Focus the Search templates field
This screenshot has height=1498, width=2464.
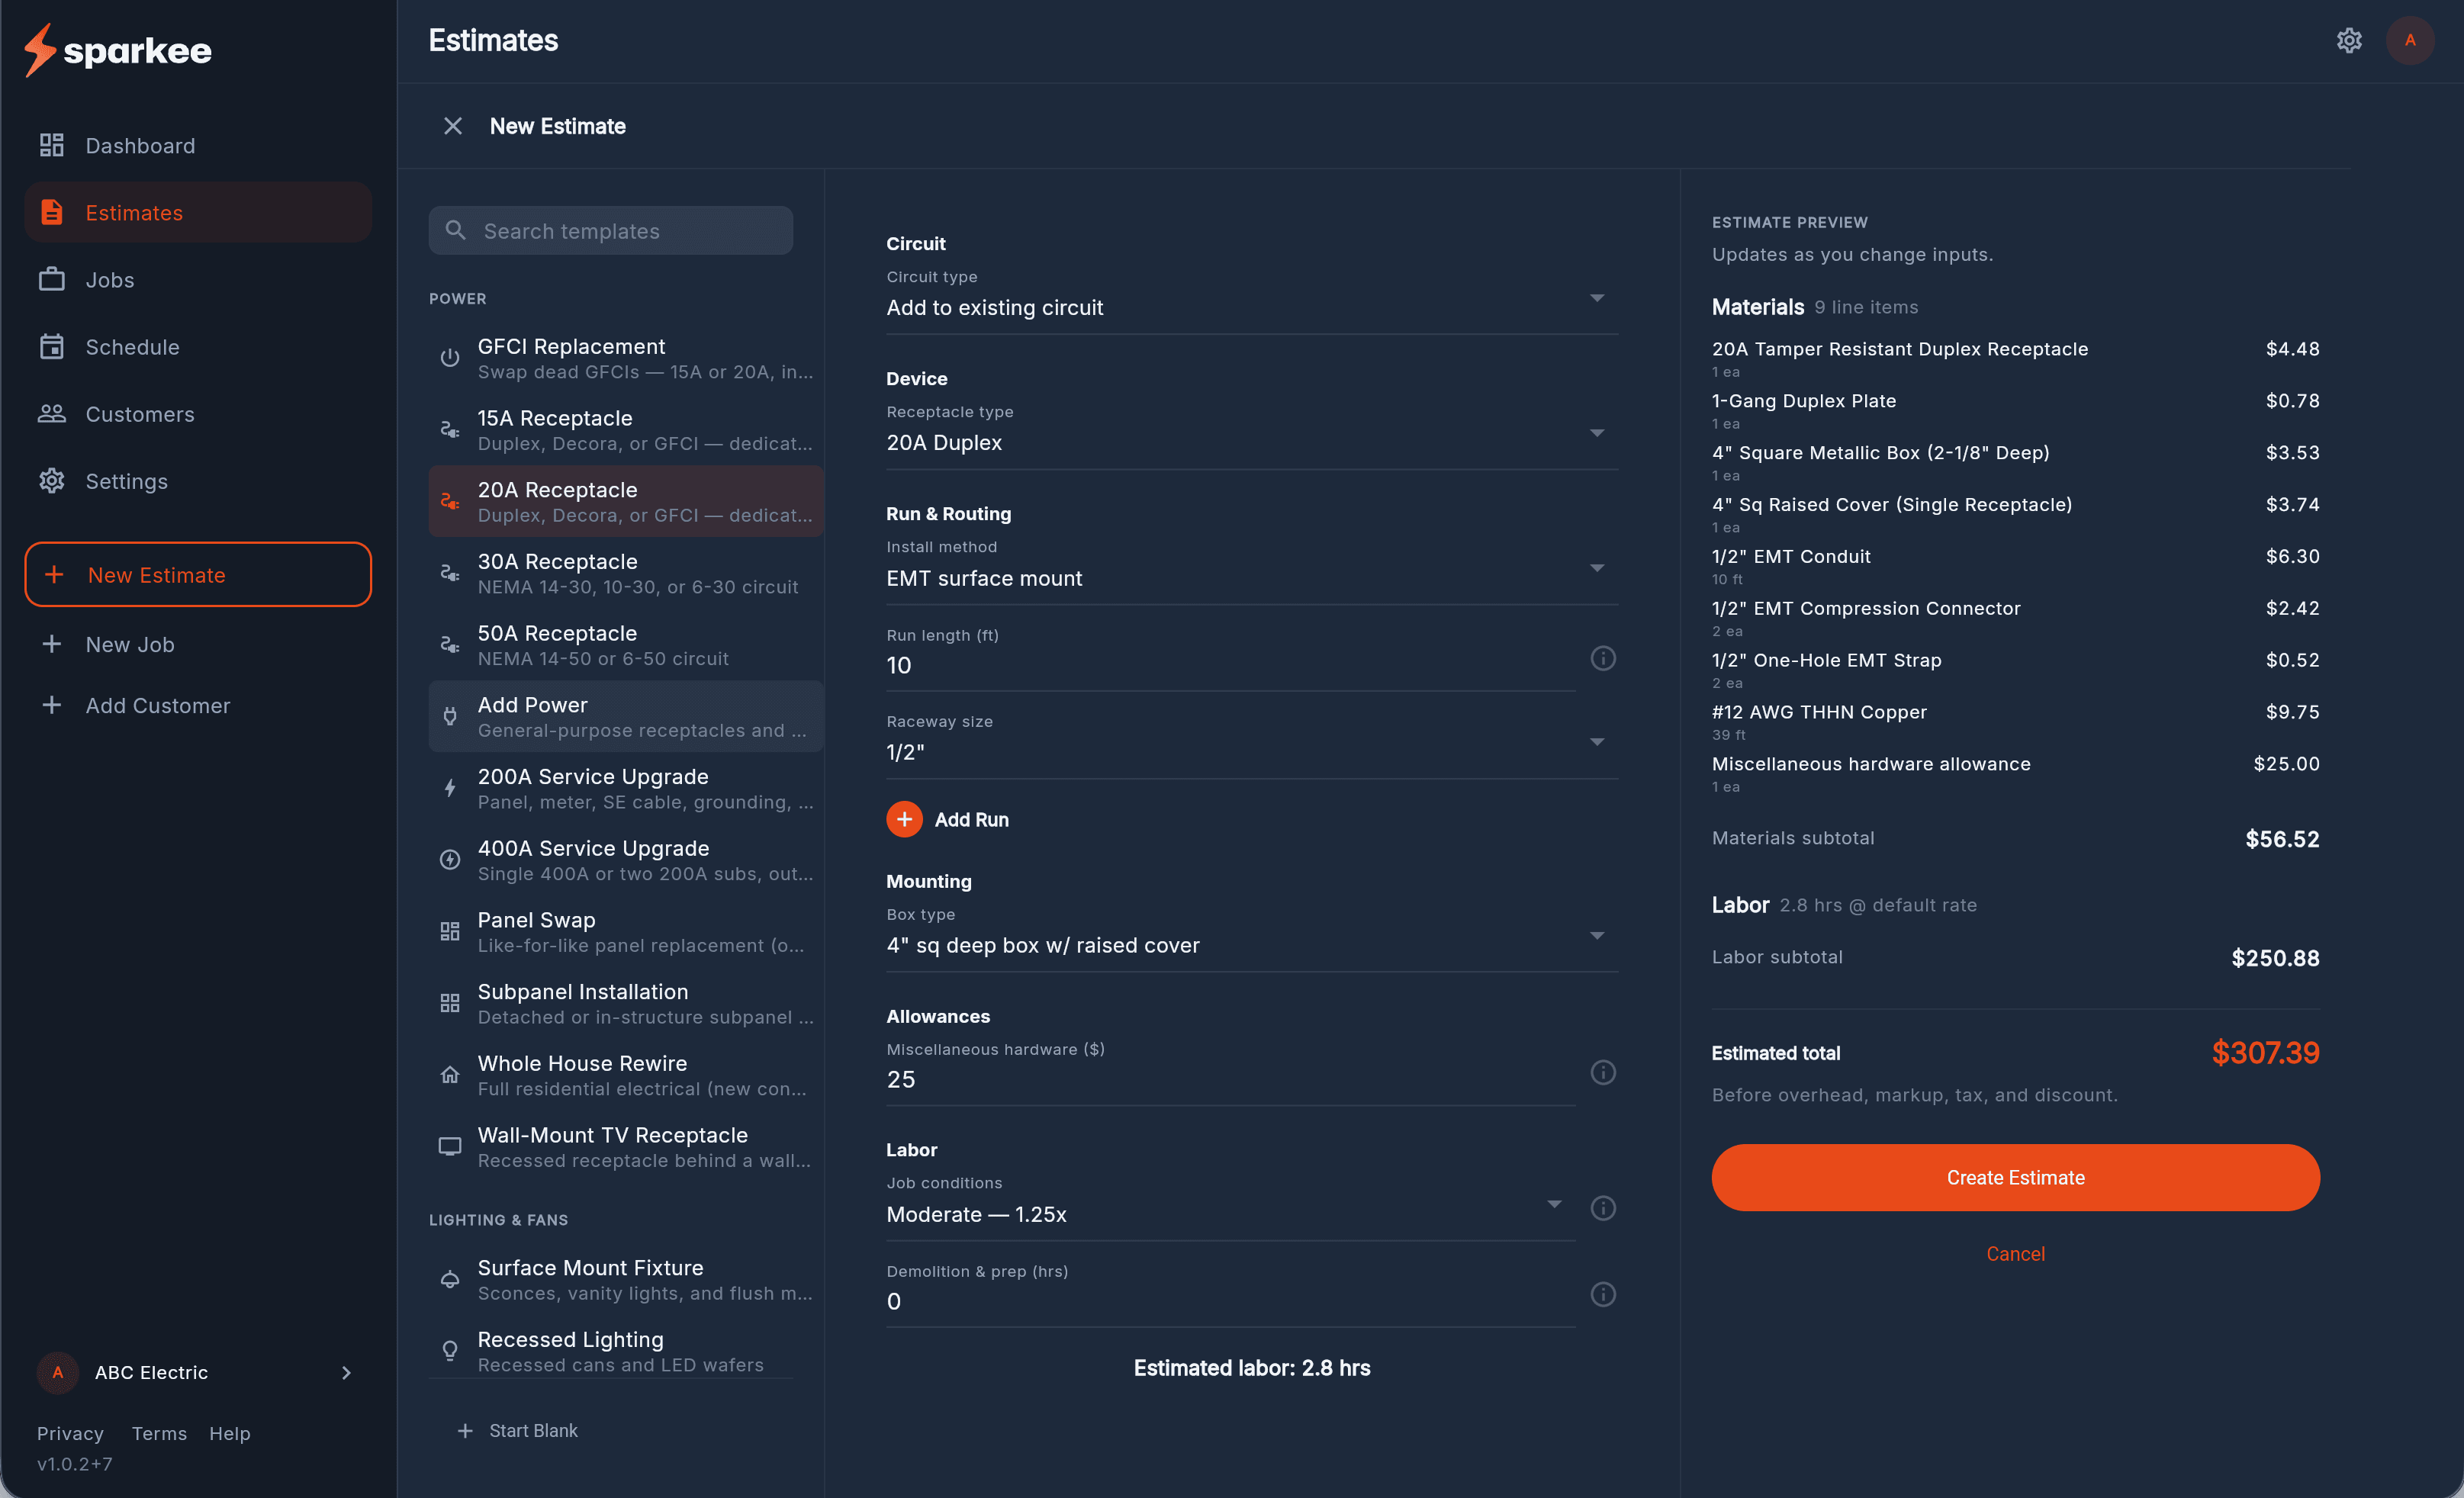pyautogui.click(x=611, y=231)
